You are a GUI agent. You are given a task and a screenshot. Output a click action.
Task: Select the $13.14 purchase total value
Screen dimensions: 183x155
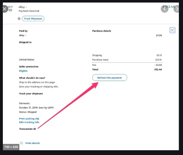click(x=158, y=60)
